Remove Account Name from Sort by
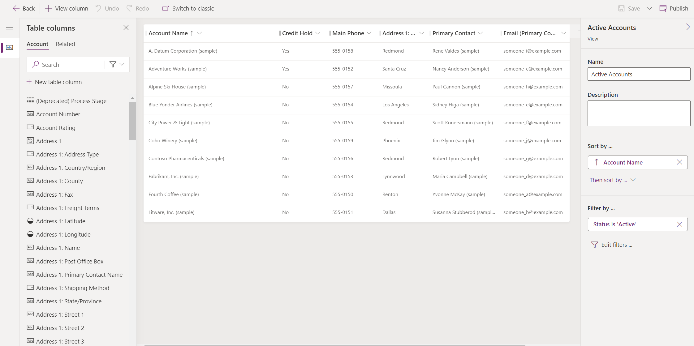Screen dimensions: 694x346 click(x=680, y=162)
